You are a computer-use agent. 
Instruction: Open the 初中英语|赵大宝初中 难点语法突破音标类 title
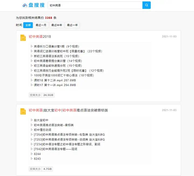pyautogui.click(x=68, y=110)
